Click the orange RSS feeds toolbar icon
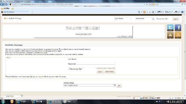186x104 pixels. (x=144, y=12)
